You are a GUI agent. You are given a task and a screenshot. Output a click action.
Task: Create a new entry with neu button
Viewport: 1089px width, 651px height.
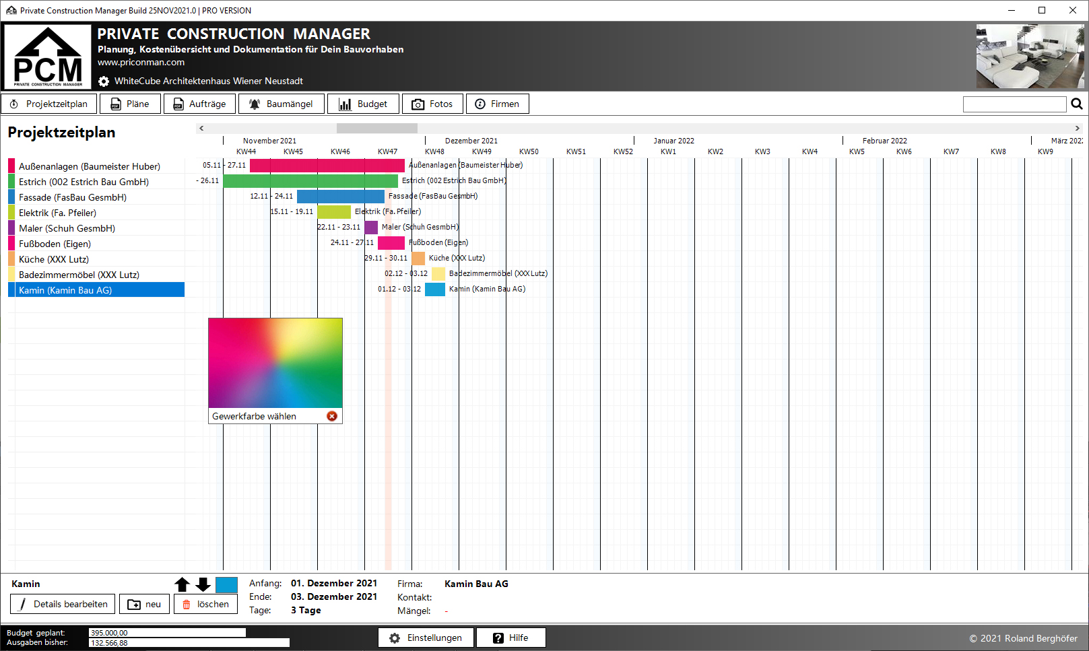point(144,604)
